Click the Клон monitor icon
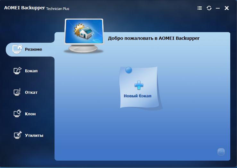This screenshot has height=168, width=237. click(x=17, y=114)
